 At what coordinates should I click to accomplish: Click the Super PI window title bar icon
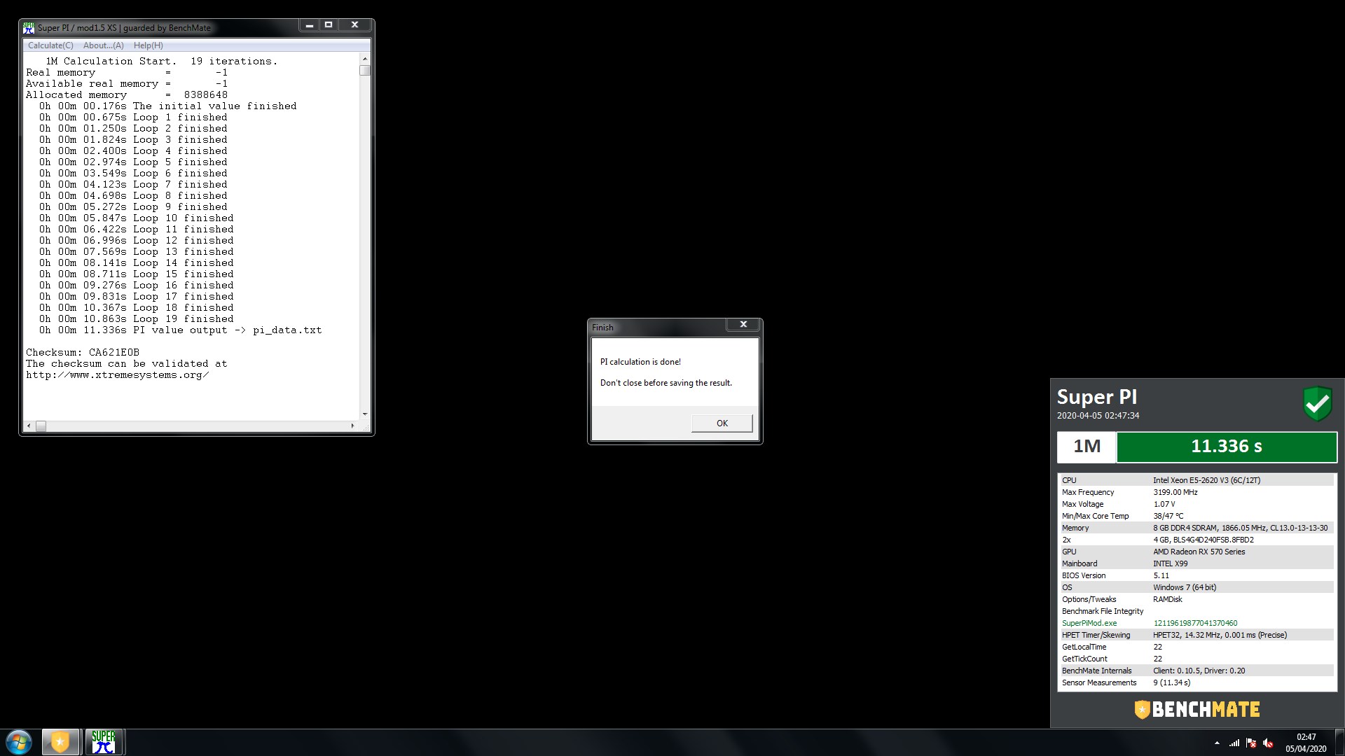click(x=29, y=28)
